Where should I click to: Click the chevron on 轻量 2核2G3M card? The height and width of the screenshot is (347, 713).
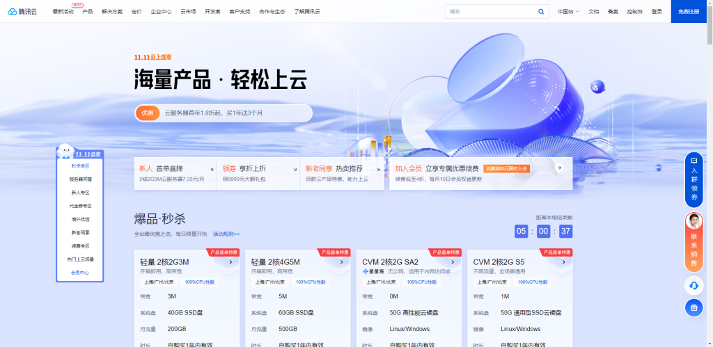click(x=230, y=261)
